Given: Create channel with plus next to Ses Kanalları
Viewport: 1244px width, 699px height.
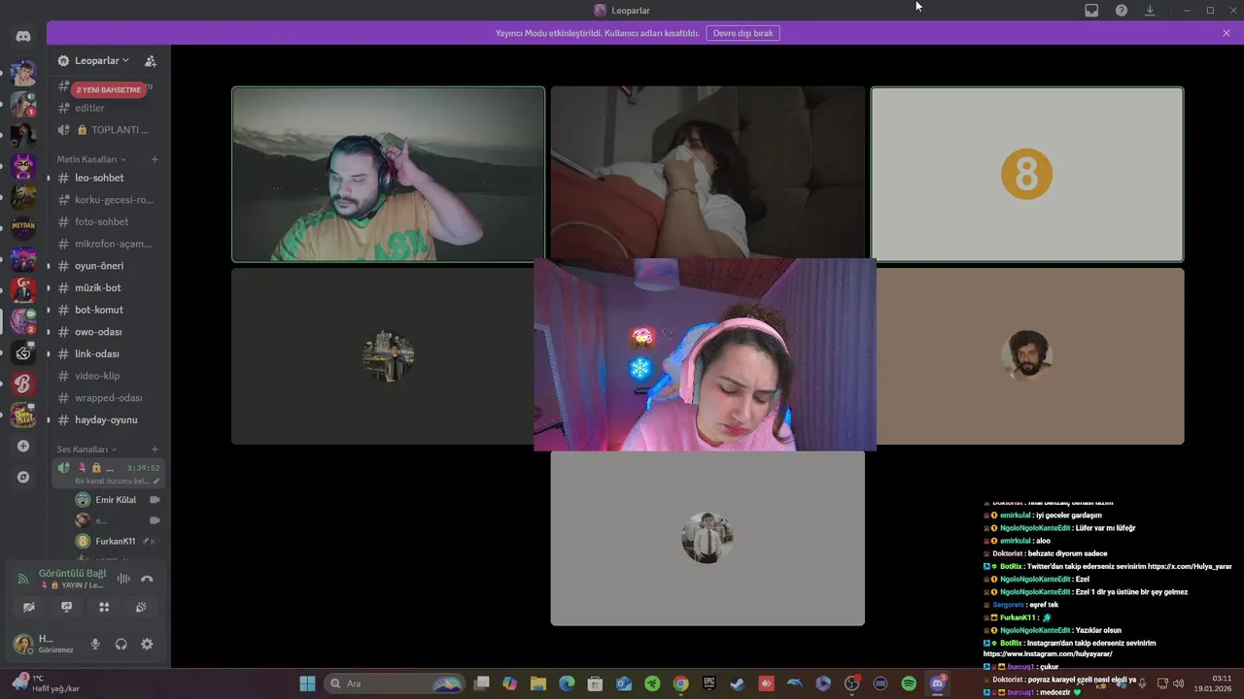Looking at the screenshot, I should click(x=155, y=449).
